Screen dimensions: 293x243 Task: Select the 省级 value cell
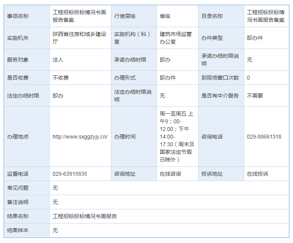tap(165, 16)
